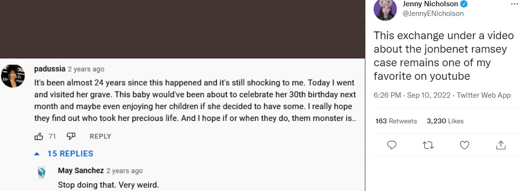
Task: Collapse the 15 REPLIES thread
Action: click(x=64, y=154)
